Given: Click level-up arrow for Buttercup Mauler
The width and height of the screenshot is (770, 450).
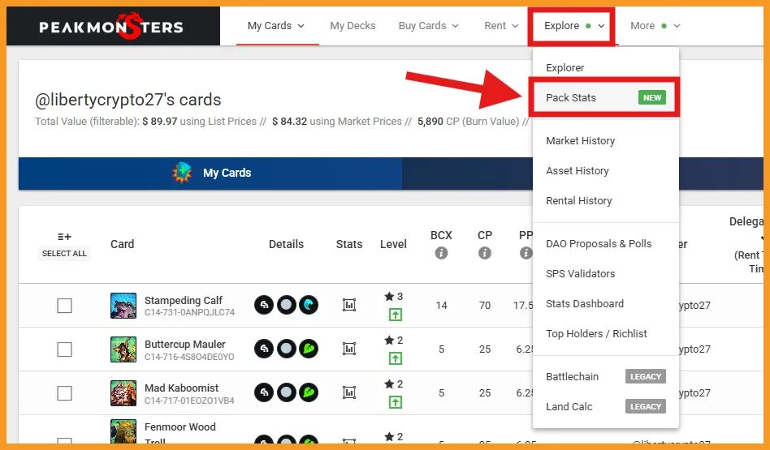Looking at the screenshot, I should (396, 358).
